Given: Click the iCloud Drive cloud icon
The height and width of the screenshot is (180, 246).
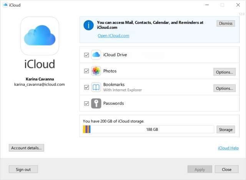Looking at the screenshot, I should (96, 55).
